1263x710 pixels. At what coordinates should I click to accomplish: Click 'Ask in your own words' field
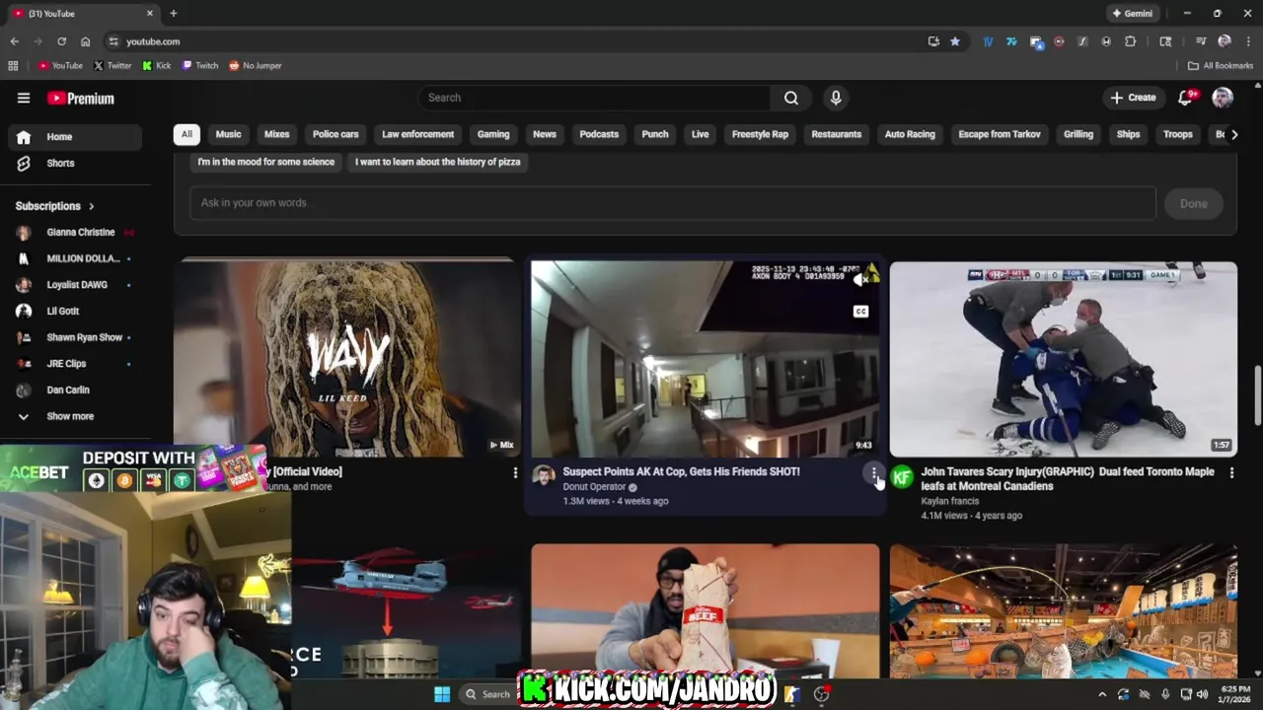coord(673,203)
